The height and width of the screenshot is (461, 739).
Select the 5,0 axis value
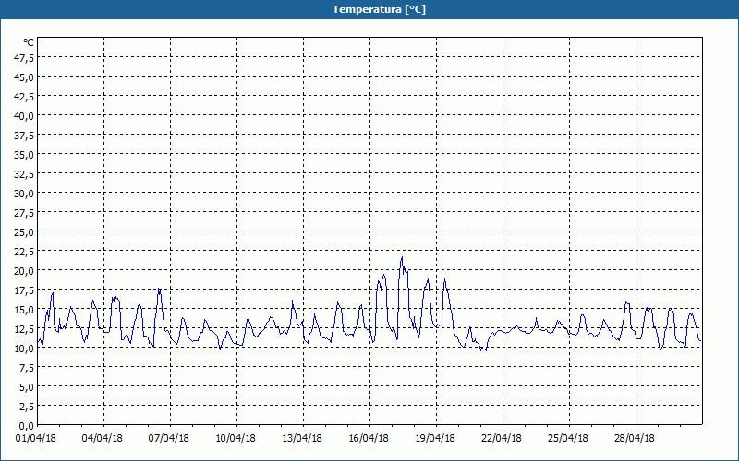click(x=27, y=387)
